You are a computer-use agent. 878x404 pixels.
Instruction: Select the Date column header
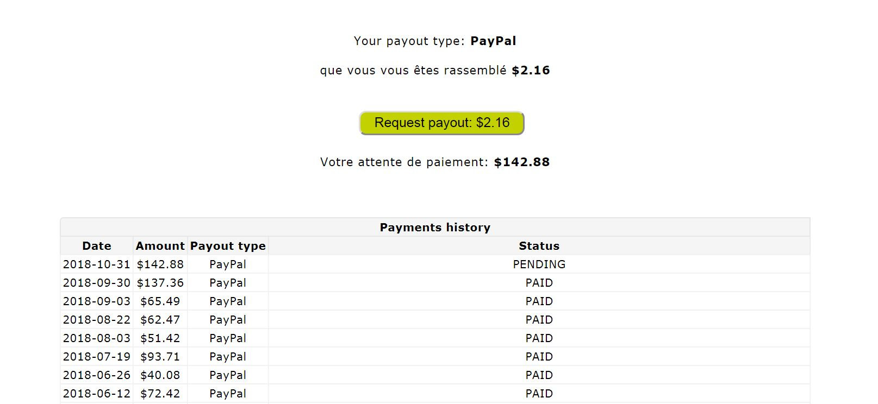tap(97, 246)
